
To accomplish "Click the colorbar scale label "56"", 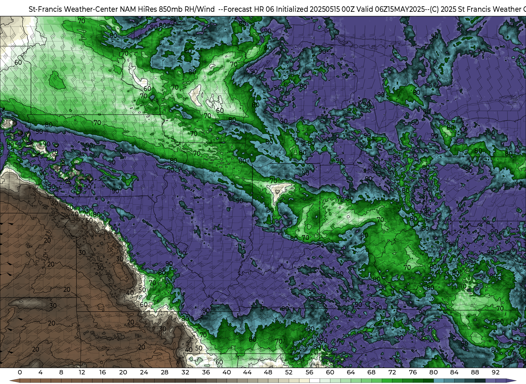I will pyautogui.click(x=309, y=372).
